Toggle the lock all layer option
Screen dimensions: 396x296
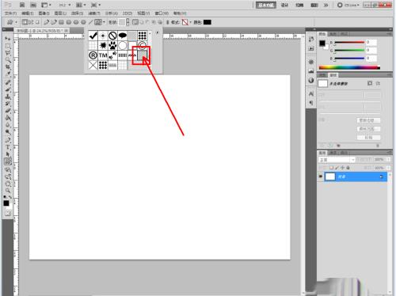(x=348, y=168)
